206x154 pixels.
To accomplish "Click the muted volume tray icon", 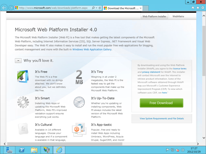I will click(178, 150).
